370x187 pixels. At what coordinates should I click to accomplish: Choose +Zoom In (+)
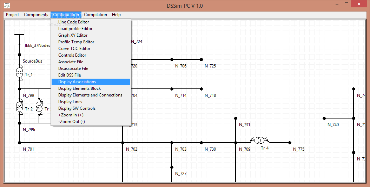pos(91,115)
